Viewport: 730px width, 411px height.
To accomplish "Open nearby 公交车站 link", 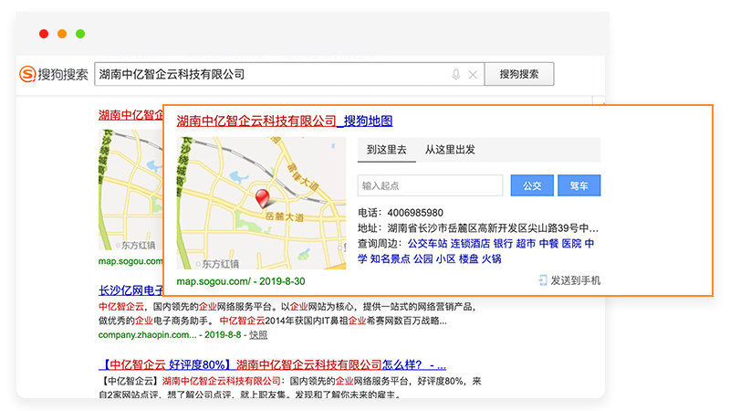I will [427, 244].
